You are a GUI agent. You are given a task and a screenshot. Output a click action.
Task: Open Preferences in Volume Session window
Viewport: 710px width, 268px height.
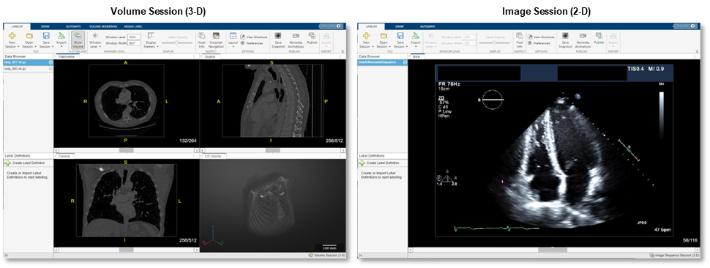pos(252,43)
